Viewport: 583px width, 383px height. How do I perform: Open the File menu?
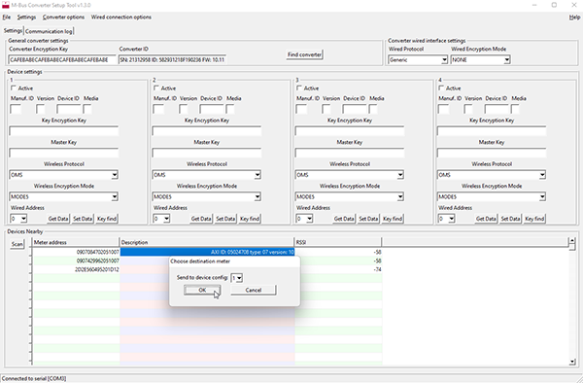pos(7,17)
